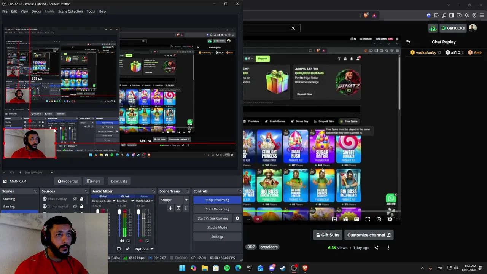Pop out the Scenes dock
Image resolution: width=487 pixels, height=274 pixels.
(x=36, y=191)
